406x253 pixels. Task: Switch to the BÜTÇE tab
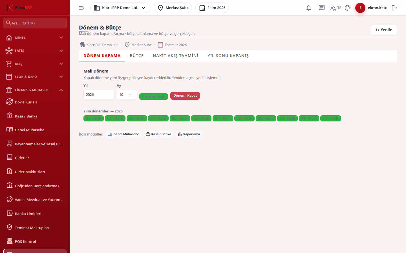pos(137,56)
